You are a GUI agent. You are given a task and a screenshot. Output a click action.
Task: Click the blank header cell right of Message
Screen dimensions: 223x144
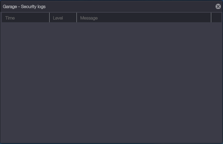[x=216, y=18]
